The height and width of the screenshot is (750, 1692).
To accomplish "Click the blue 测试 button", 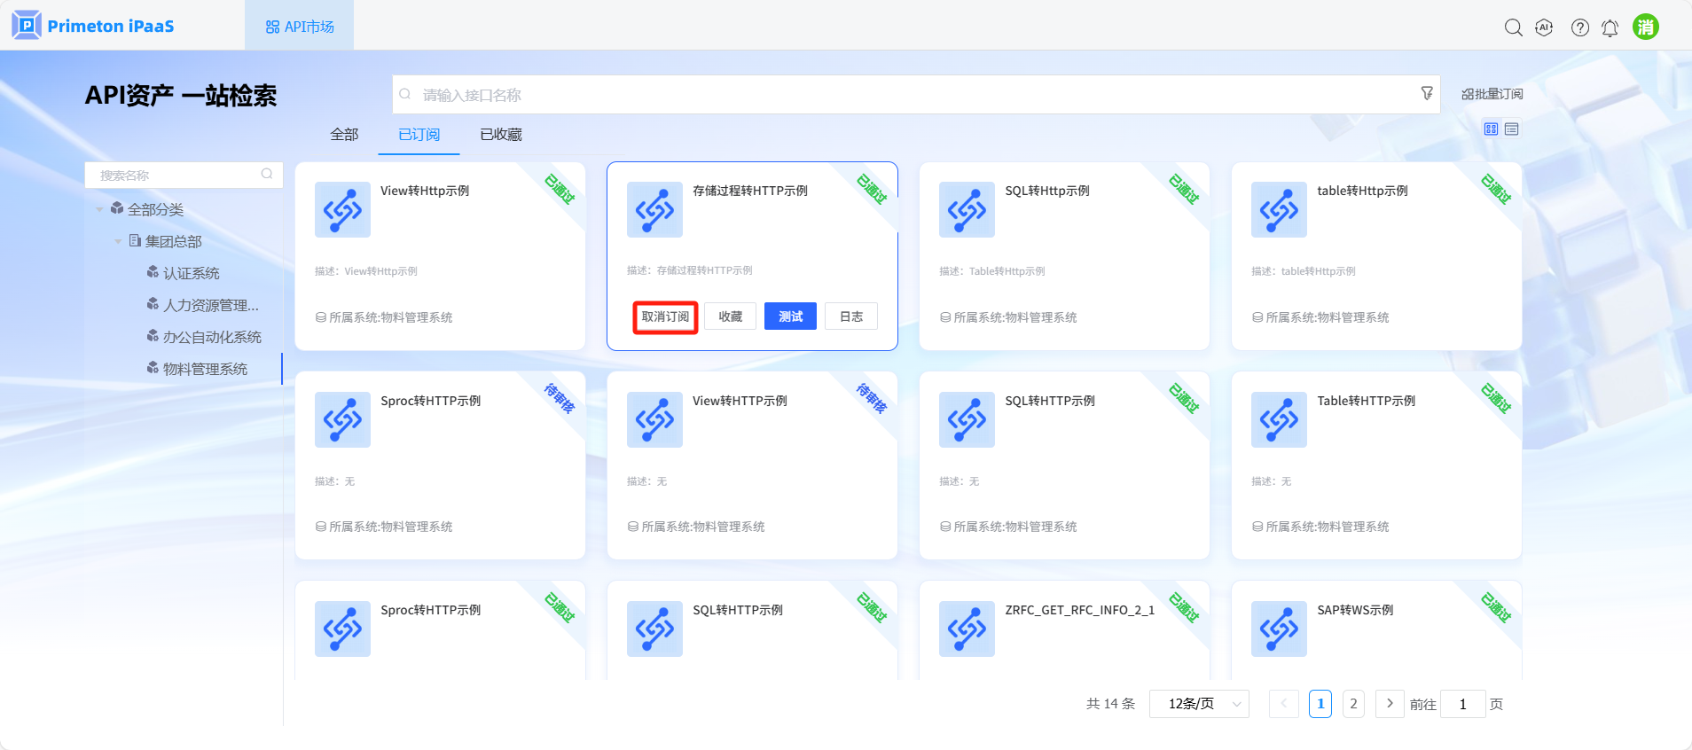I will pyautogui.click(x=790, y=316).
